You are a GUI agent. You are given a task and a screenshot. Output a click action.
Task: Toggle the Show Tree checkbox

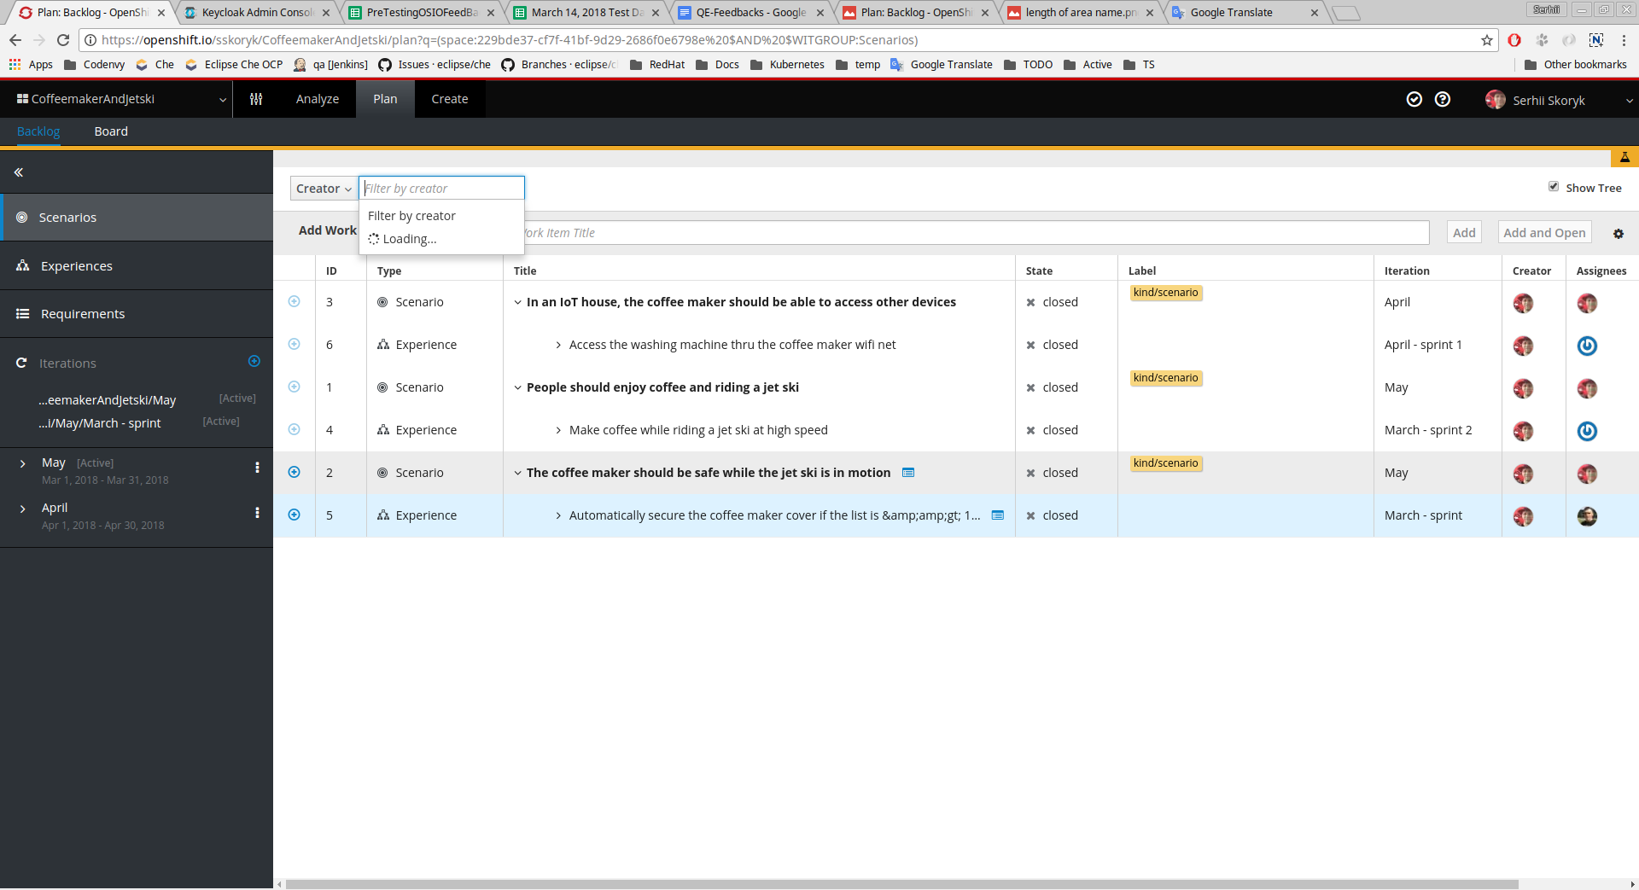(1554, 187)
